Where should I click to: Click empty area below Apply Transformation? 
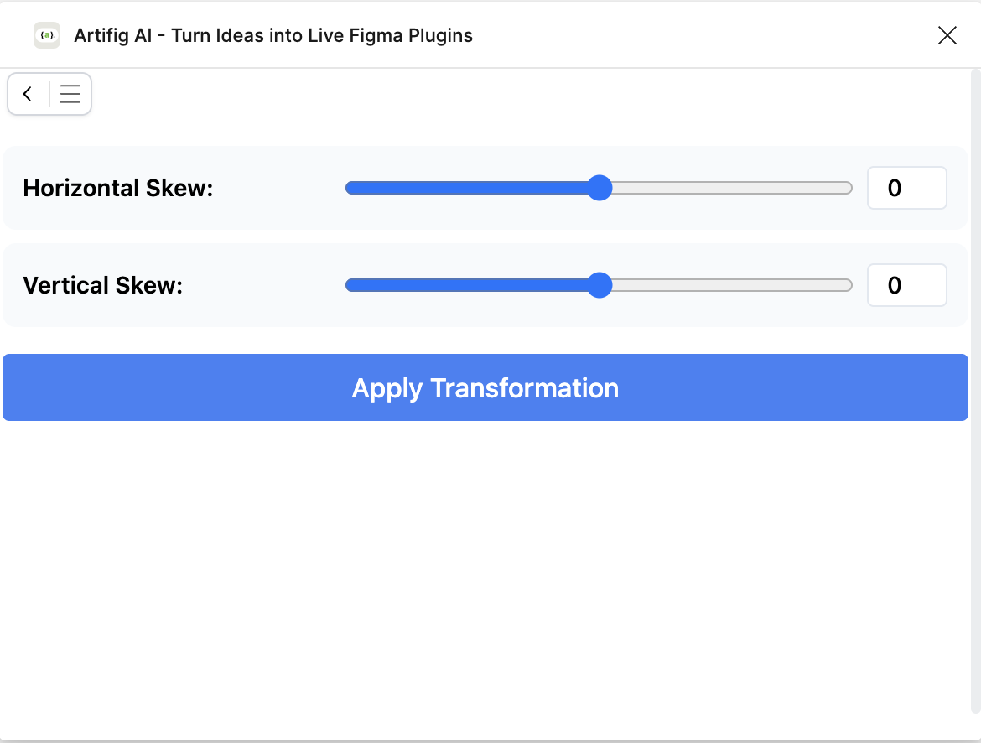(x=485, y=570)
